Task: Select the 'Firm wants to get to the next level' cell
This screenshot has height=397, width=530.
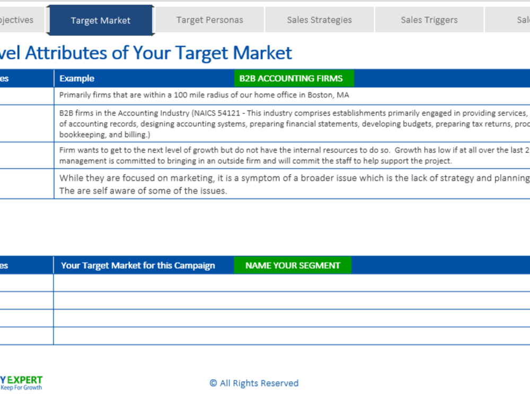Action: [292, 155]
